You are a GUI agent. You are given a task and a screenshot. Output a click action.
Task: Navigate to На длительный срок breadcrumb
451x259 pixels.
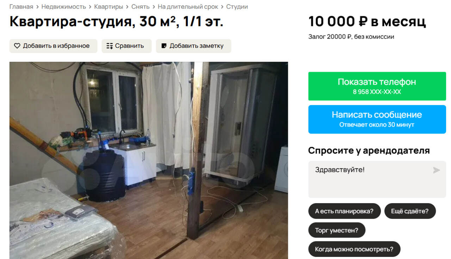tap(188, 7)
